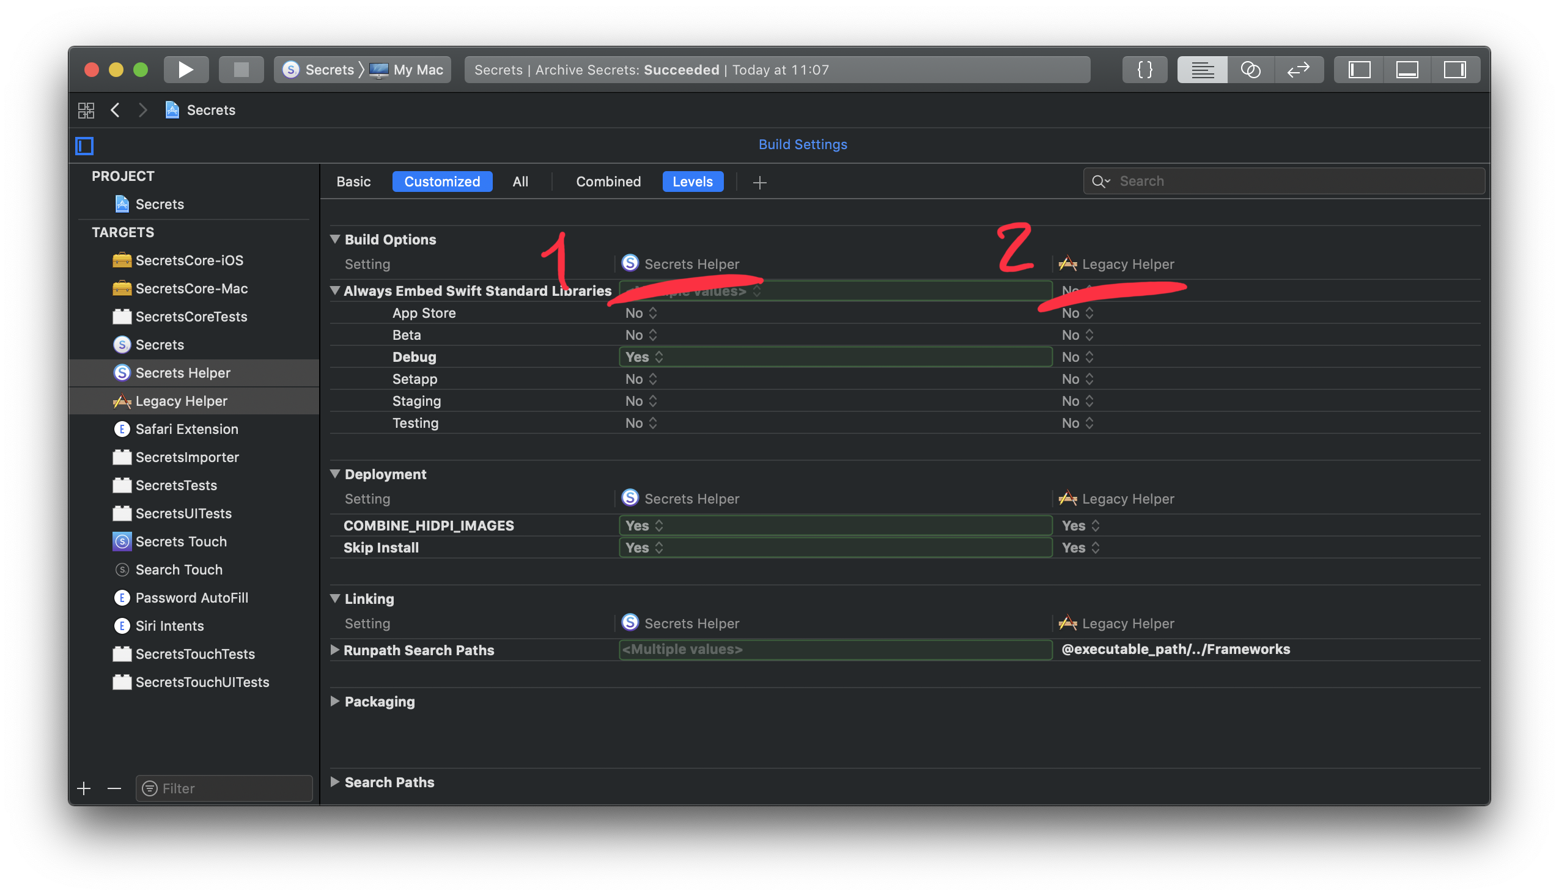Open the code review editor mode
1559x896 pixels.
[1251, 69]
